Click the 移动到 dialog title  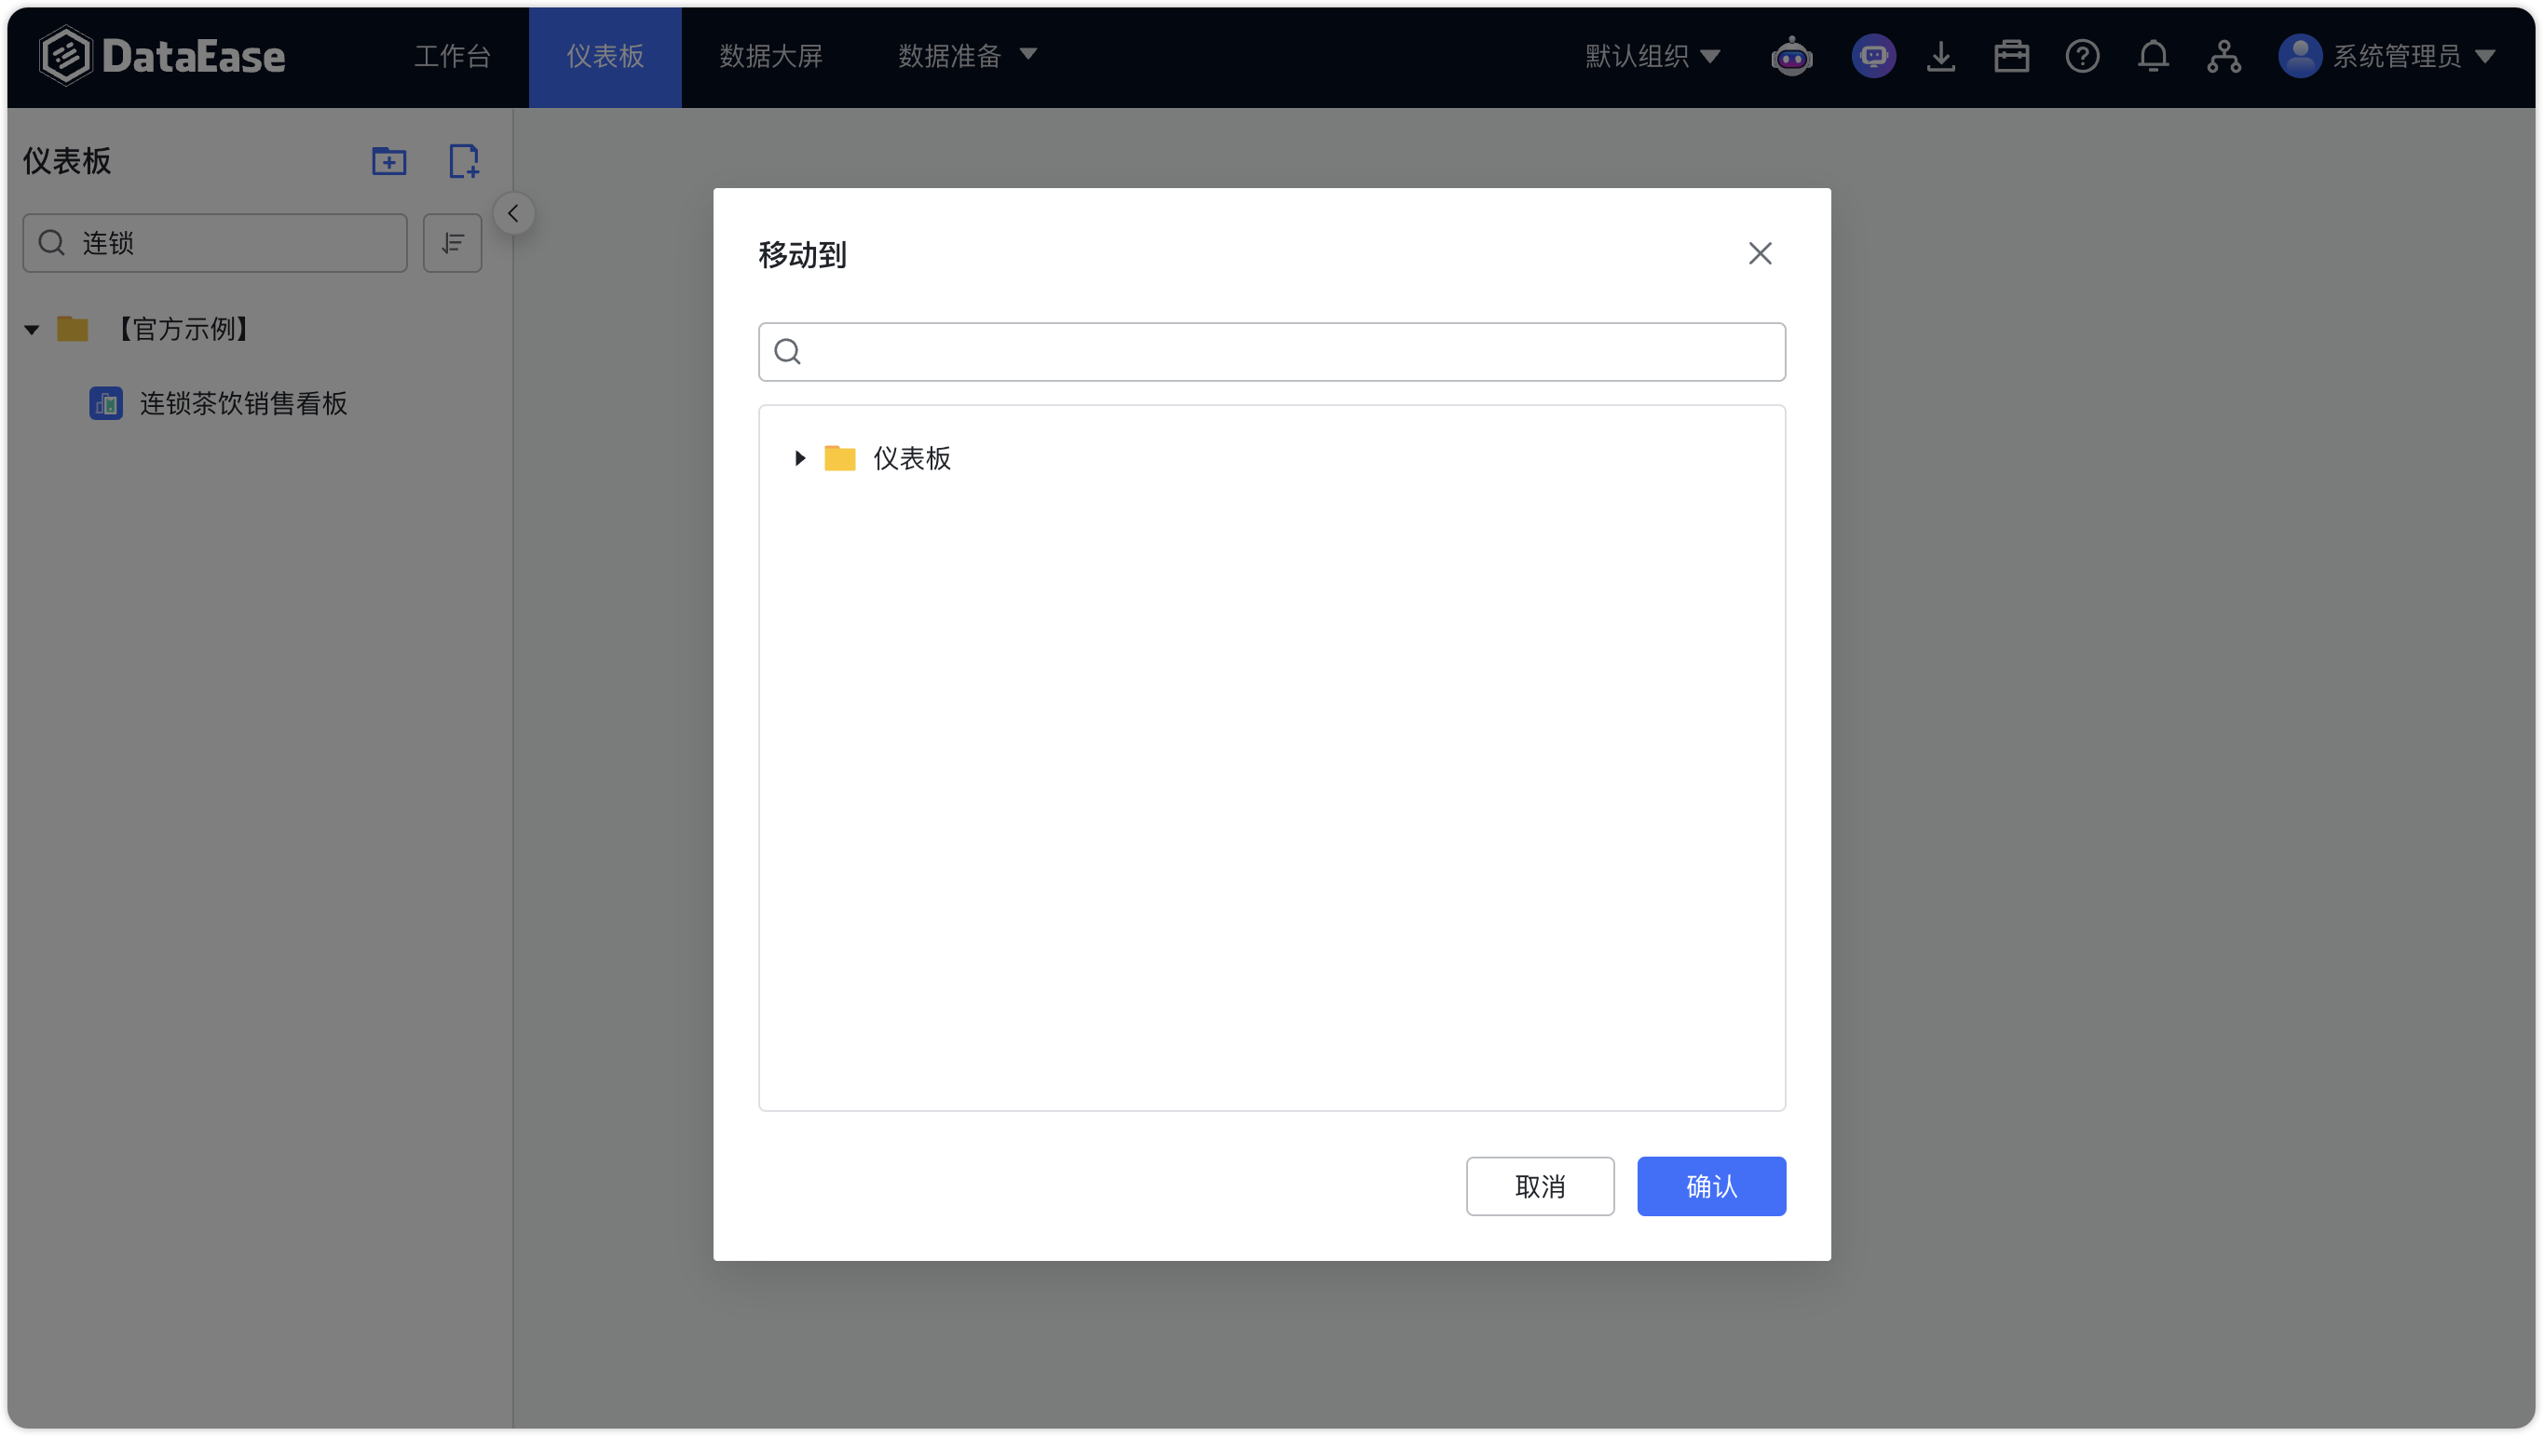click(802, 254)
